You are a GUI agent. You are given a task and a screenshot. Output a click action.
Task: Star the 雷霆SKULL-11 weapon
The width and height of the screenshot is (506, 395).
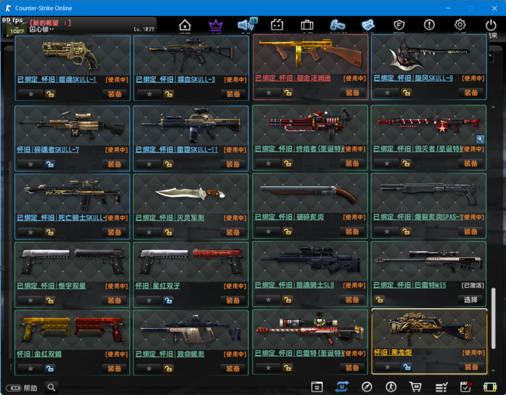149,164
